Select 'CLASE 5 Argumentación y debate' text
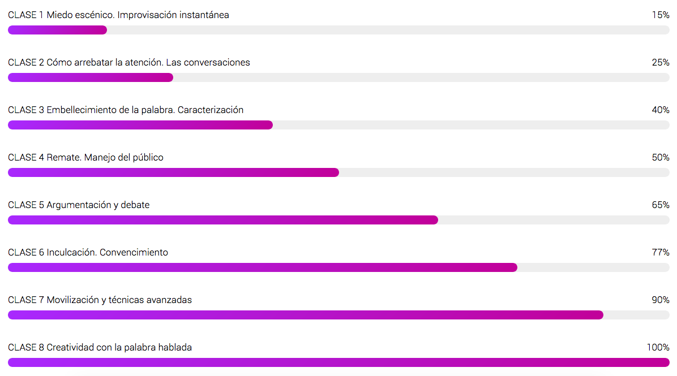The width and height of the screenshot is (677, 376). [79, 205]
